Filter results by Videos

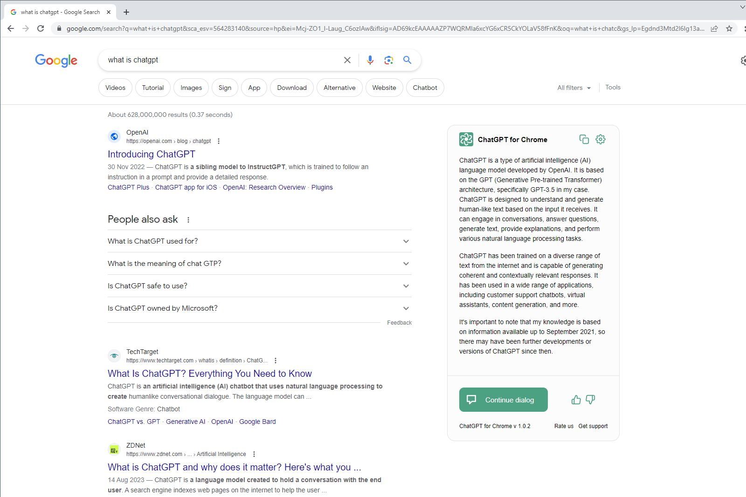coord(115,88)
